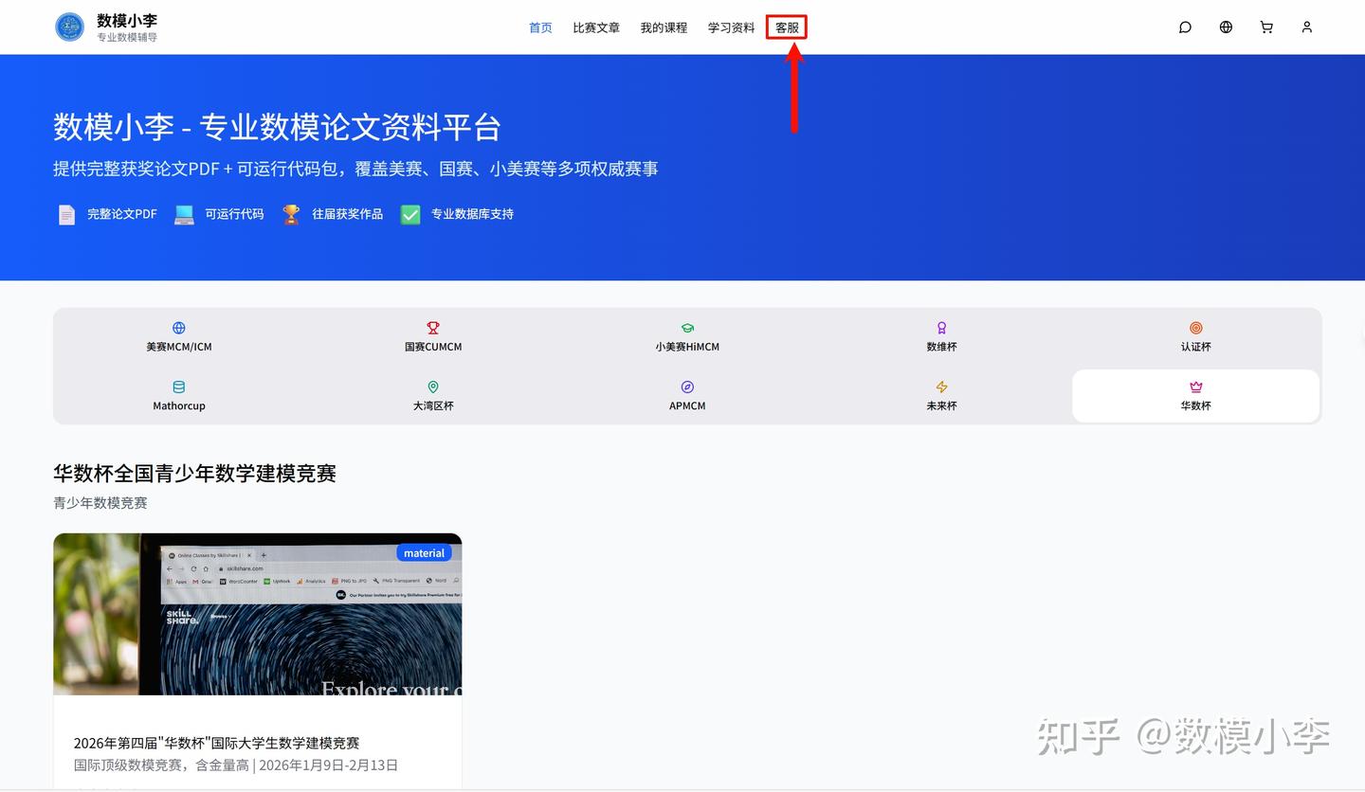
Task: Select the 美赛MCM/ICM competition category icon
Action: click(x=179, y=330)
